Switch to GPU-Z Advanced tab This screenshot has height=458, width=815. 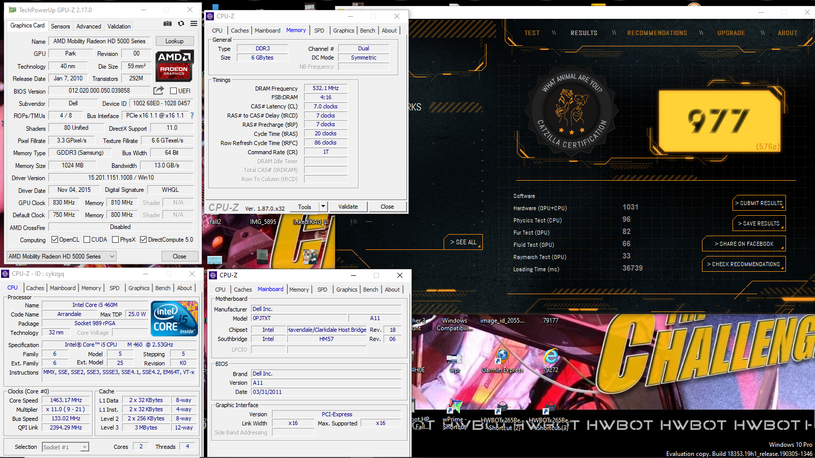[89, 26]
